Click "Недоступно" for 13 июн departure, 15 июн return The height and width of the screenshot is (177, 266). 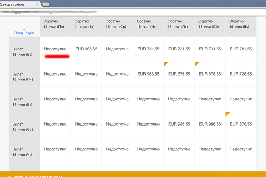click(x=117, y=74)
